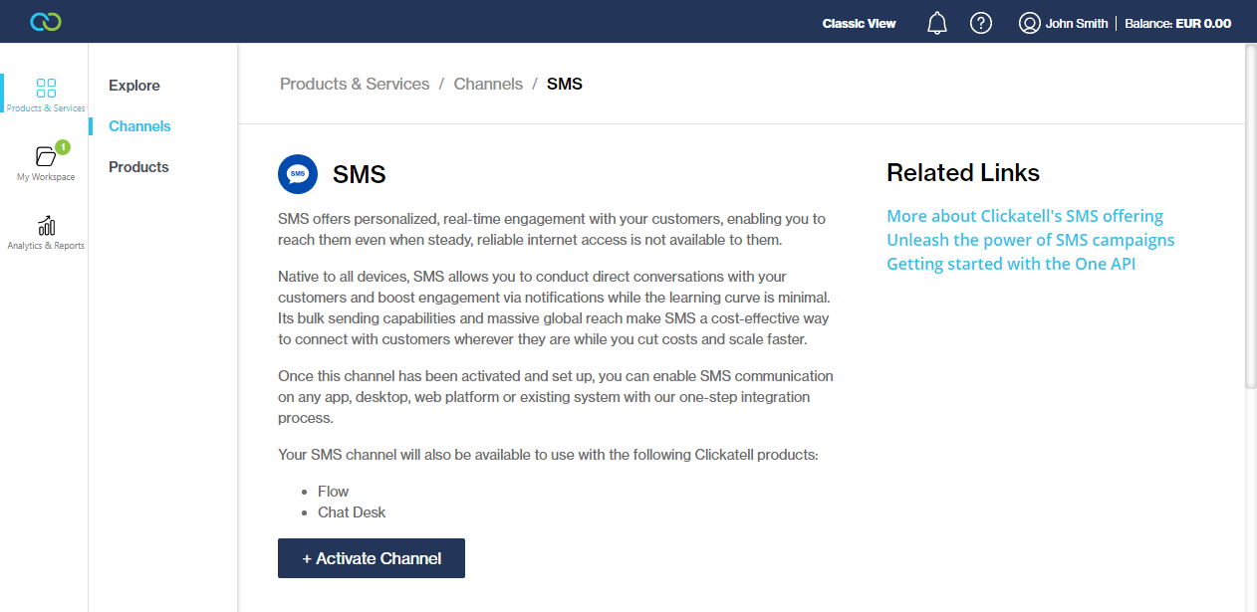1257x612 pixels.
Task: Select Explore in the side menu
Action: (x=134, y=86)
